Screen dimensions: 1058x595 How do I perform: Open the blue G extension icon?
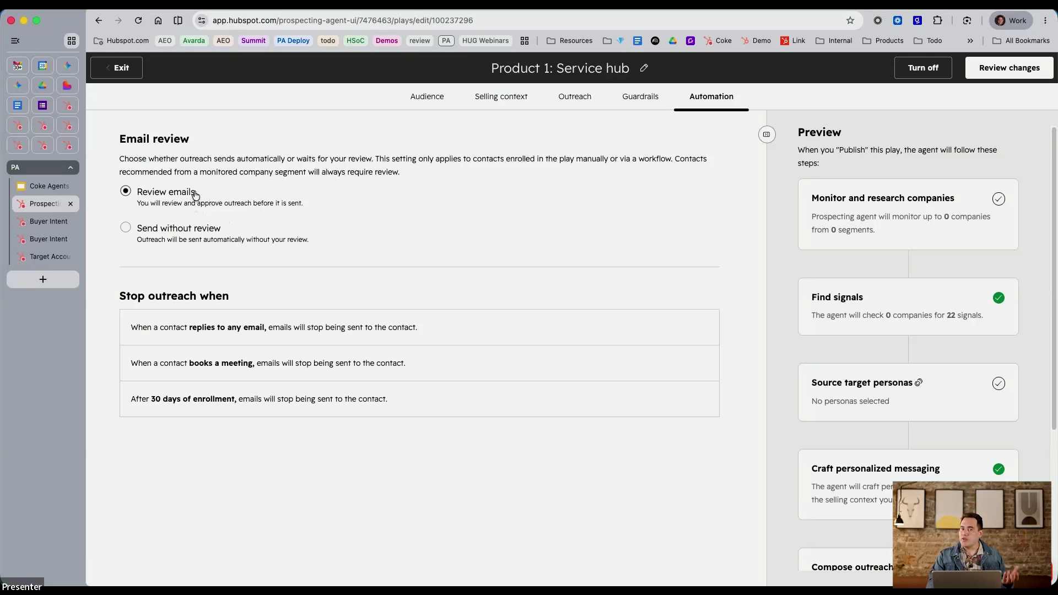[917, 20]
